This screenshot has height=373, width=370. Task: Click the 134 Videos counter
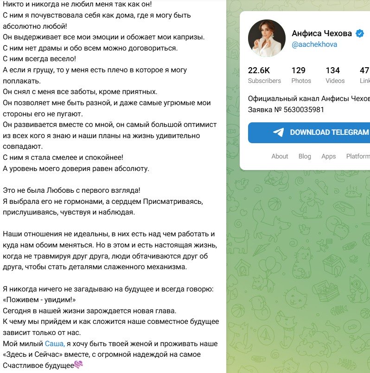point(335,76)
